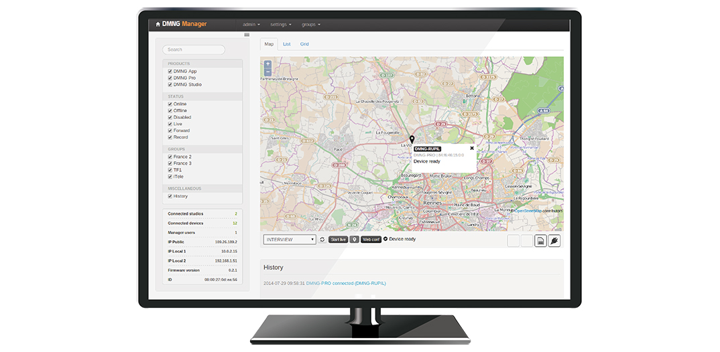Close the DMNG-RUPIL map popup
This screenshot has height=352, width=720.
coord(471,148)
